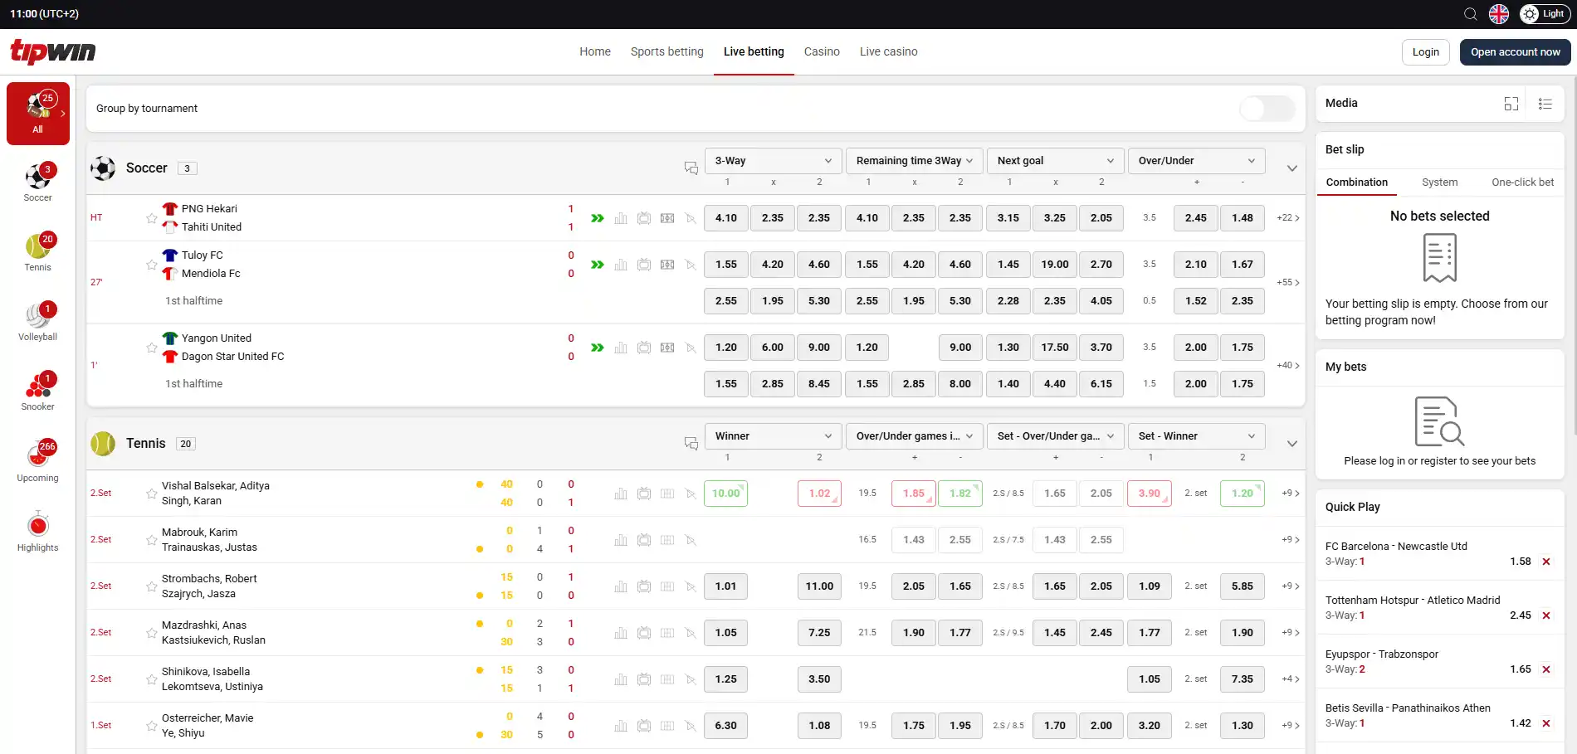
Task: Go to the Casino tab
Action: pos(822,51)
